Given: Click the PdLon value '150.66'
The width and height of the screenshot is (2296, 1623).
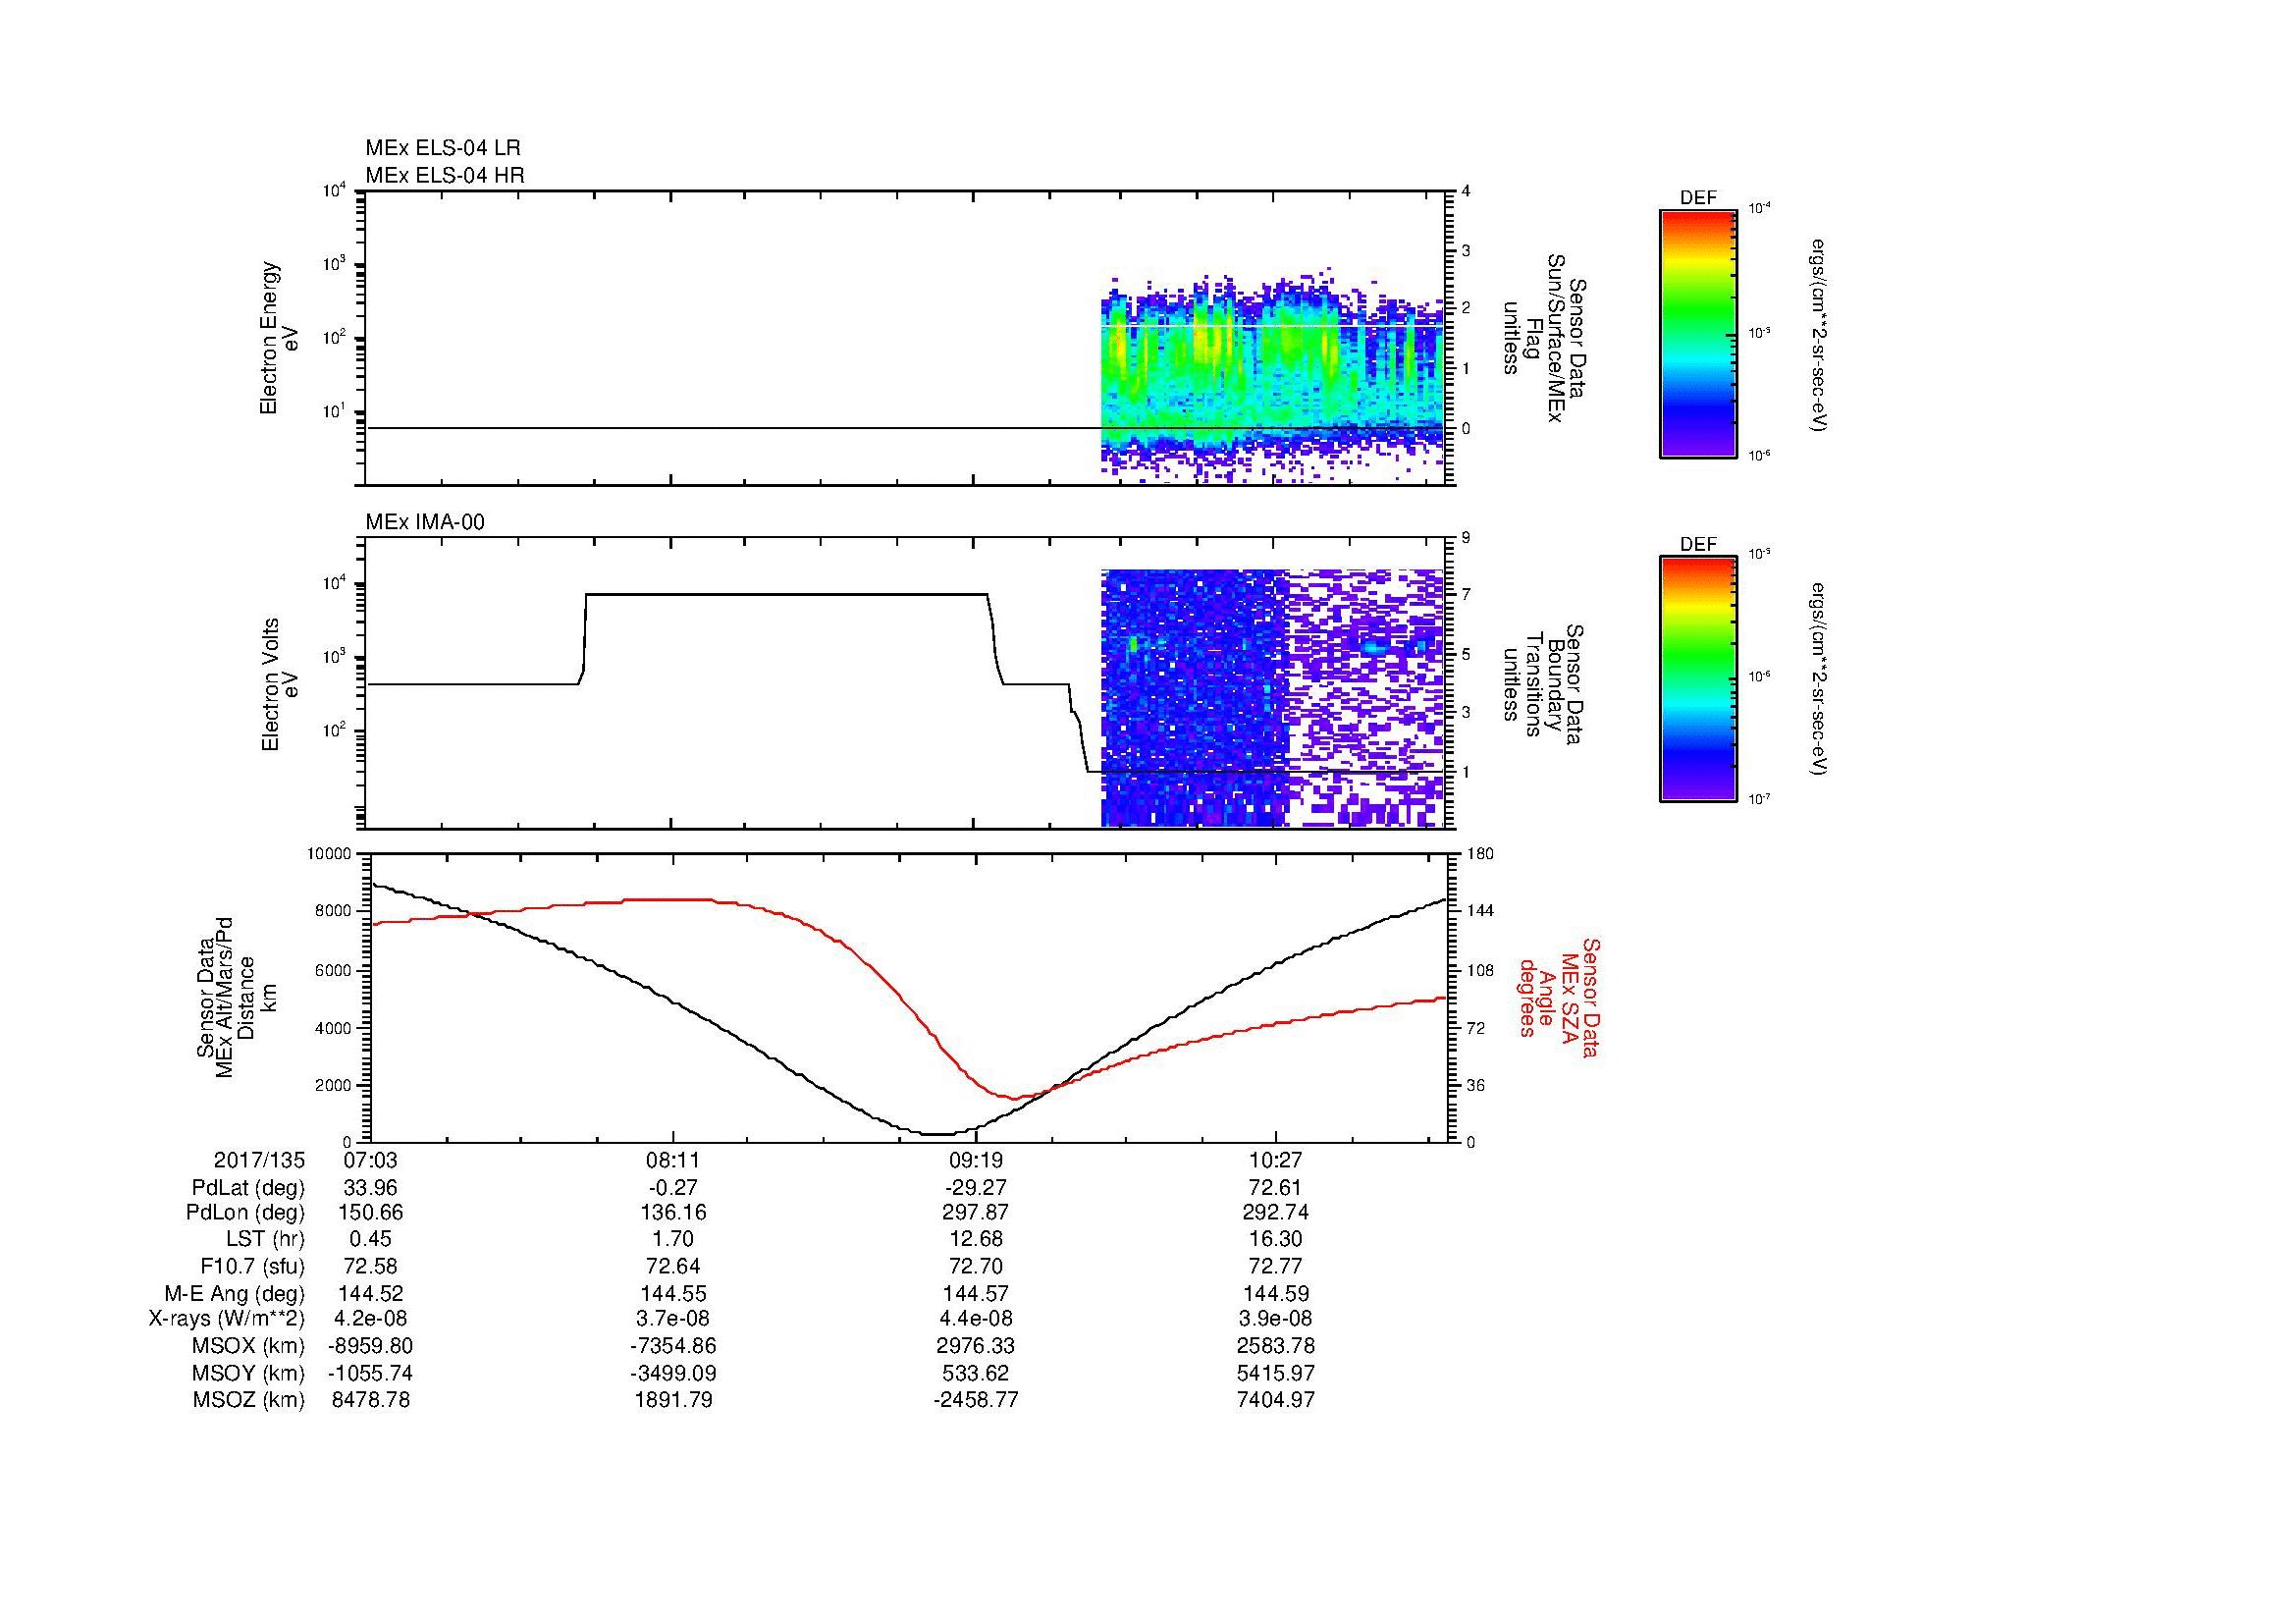Looking at the screenshot, I should coord(371,1213).
